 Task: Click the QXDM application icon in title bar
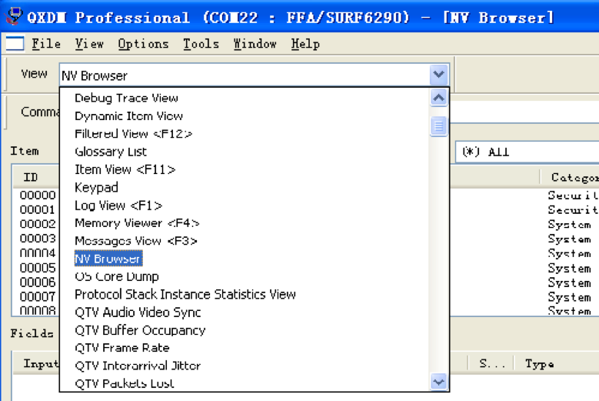point(13,16)
